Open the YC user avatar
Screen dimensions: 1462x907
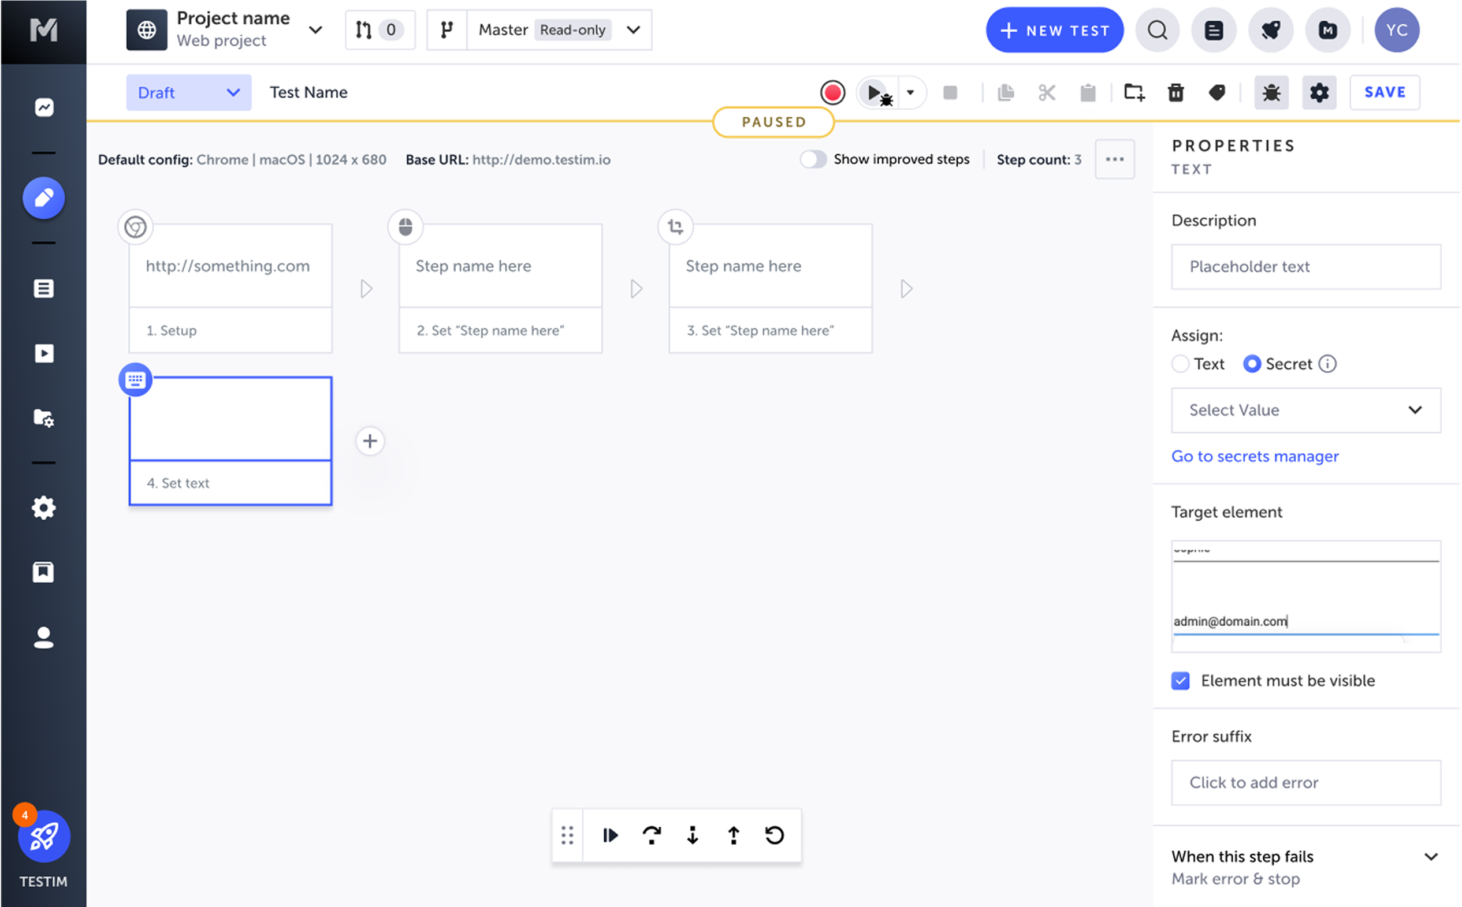[x=1398, y=30]
